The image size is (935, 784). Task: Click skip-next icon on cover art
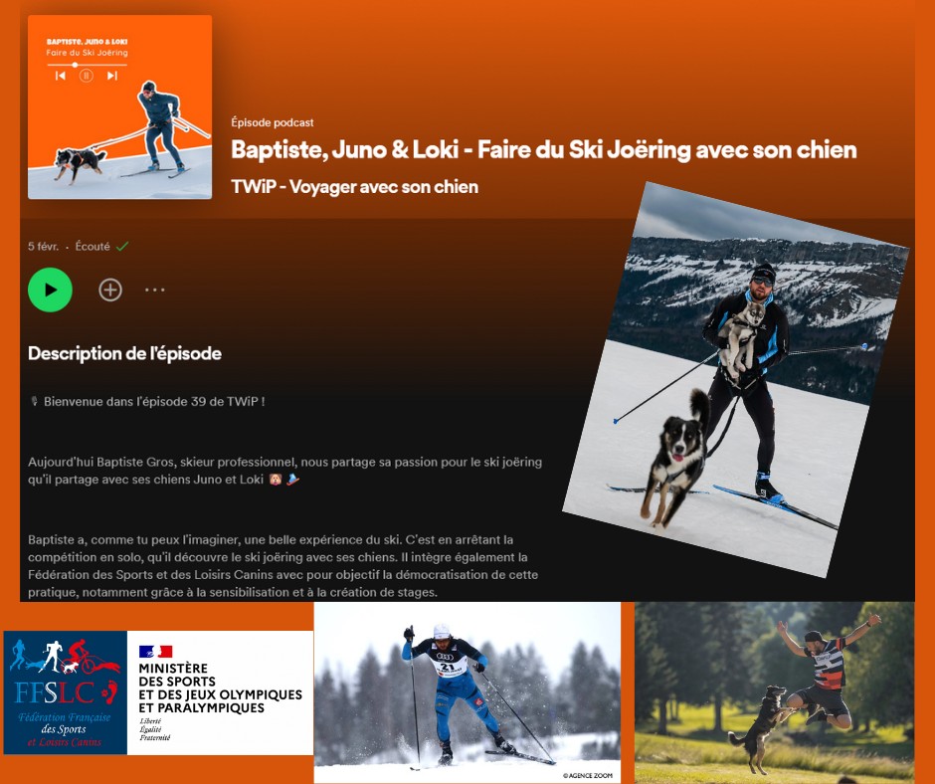tap(112, 76)
